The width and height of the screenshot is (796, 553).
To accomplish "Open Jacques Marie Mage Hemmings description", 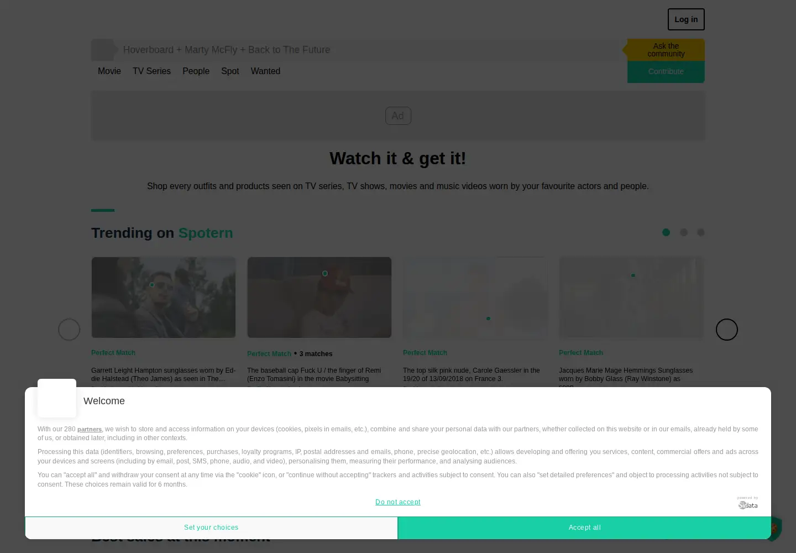I will tap(626, 376).
